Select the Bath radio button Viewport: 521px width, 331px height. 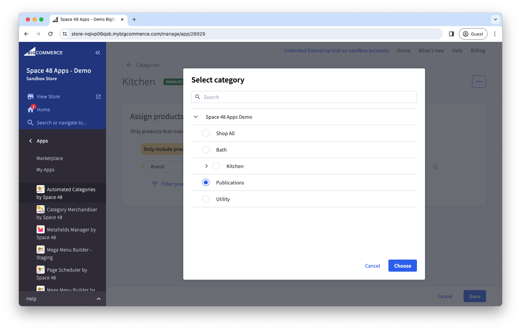(206, 150)
